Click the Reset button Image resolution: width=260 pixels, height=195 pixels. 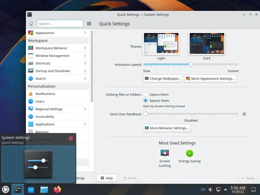129,178
